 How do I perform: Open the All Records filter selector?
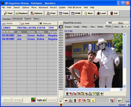click(x=48, y=24)
